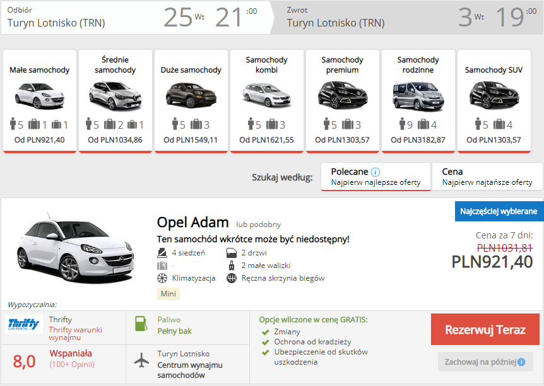
Task: Click the Renault Clio image in Średnie samochody
Action: 115,96
